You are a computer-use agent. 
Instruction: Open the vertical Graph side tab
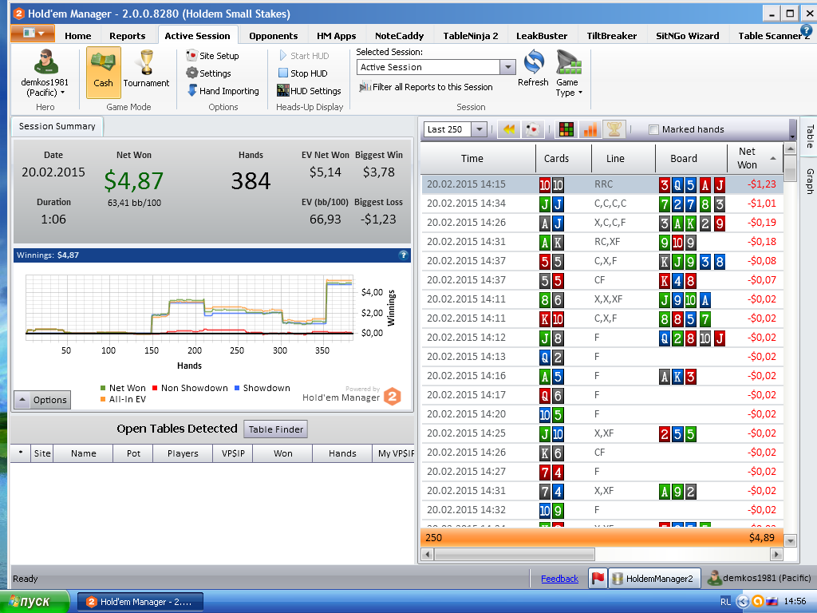click(809, 181)
